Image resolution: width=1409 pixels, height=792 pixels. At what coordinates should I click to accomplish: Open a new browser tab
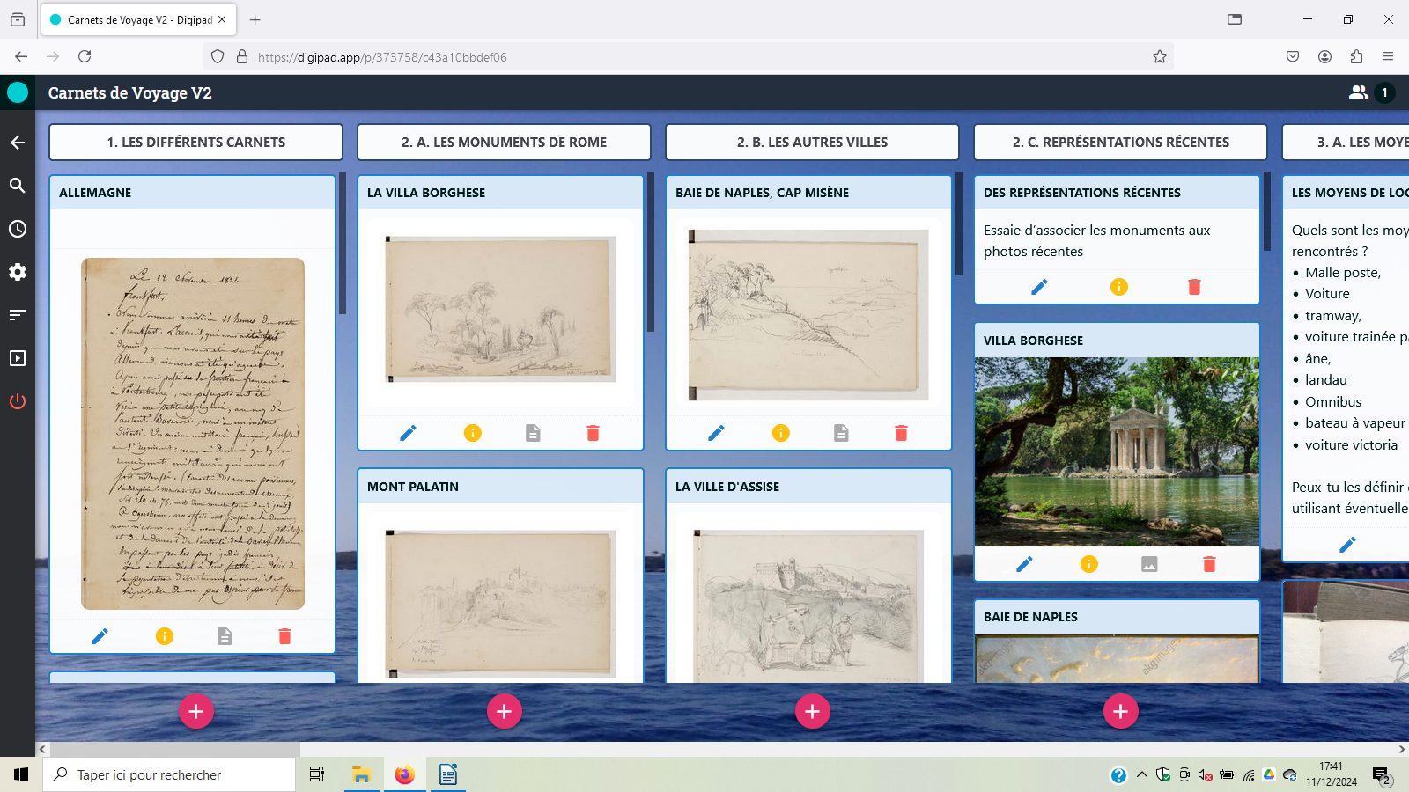[255, 19]
